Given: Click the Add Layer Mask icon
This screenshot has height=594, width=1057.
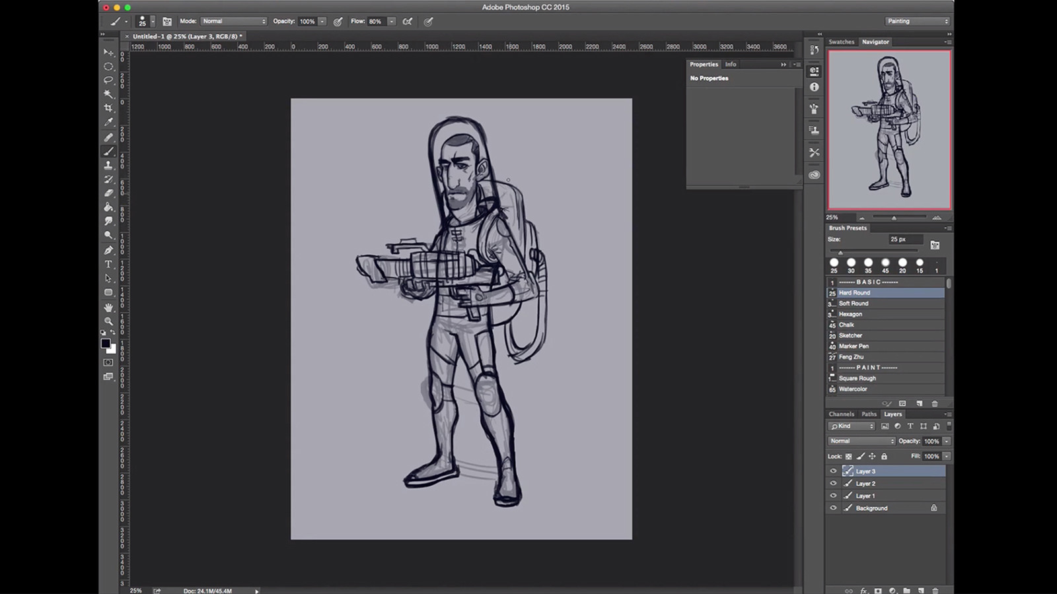Looking at the screenshot, I should [877, 590].
